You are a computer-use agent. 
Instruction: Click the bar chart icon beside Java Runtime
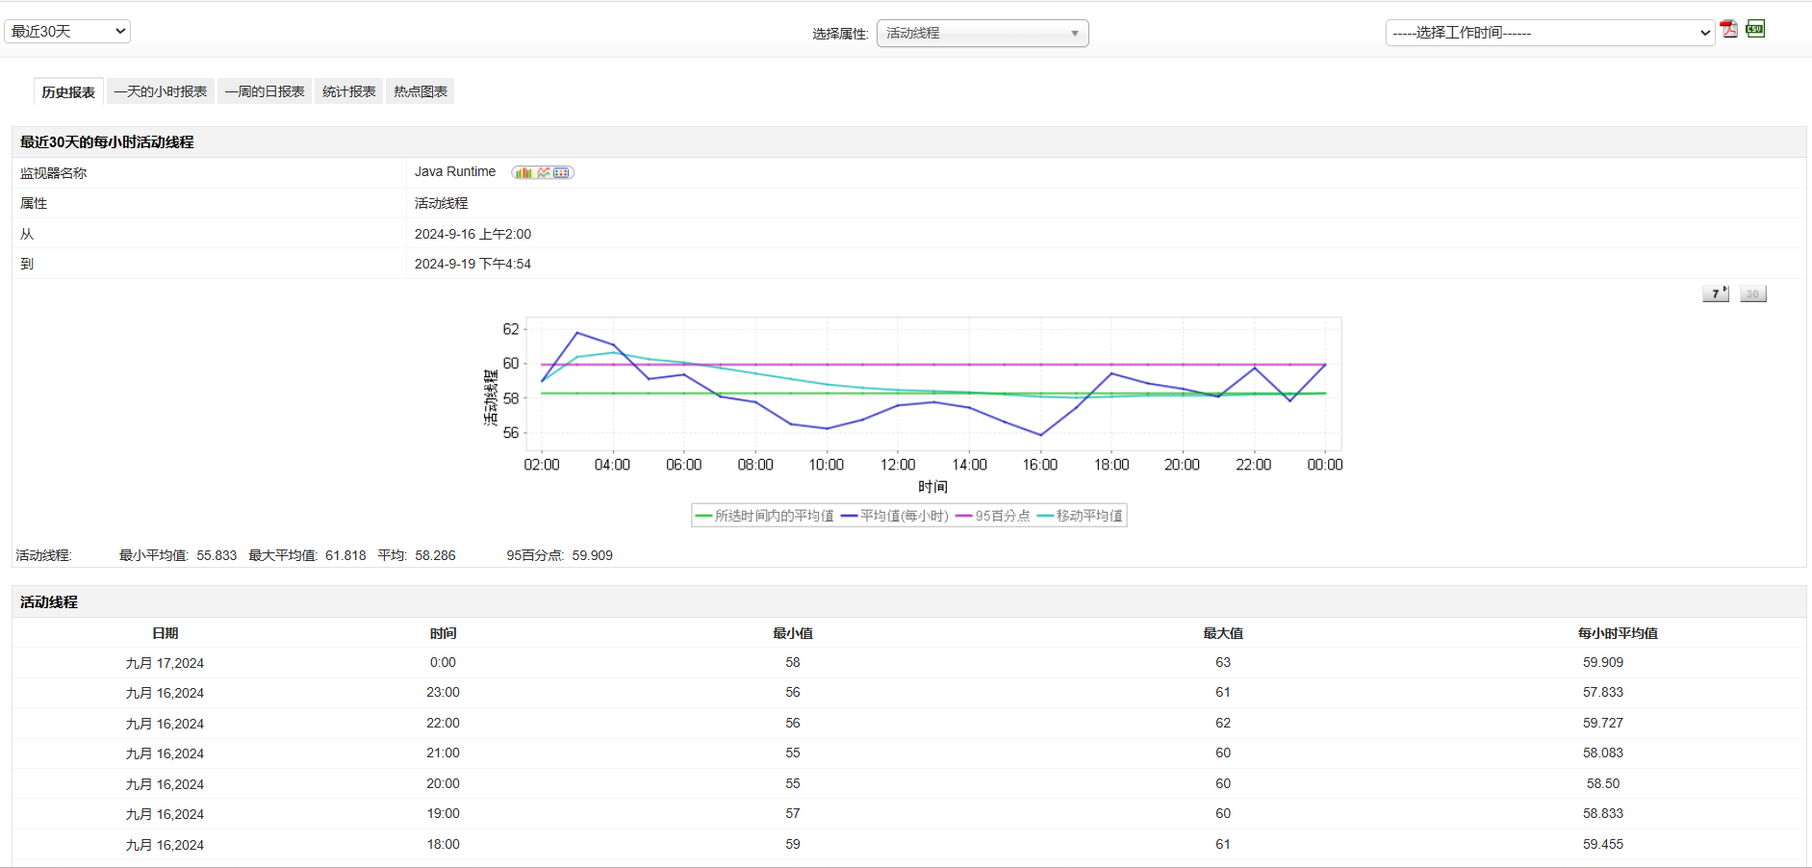[523, 172]
